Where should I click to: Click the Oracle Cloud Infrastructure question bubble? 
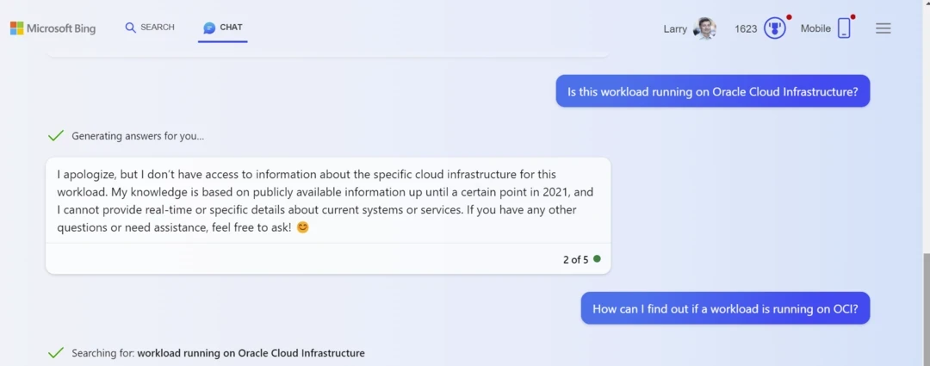coord(712,91)
